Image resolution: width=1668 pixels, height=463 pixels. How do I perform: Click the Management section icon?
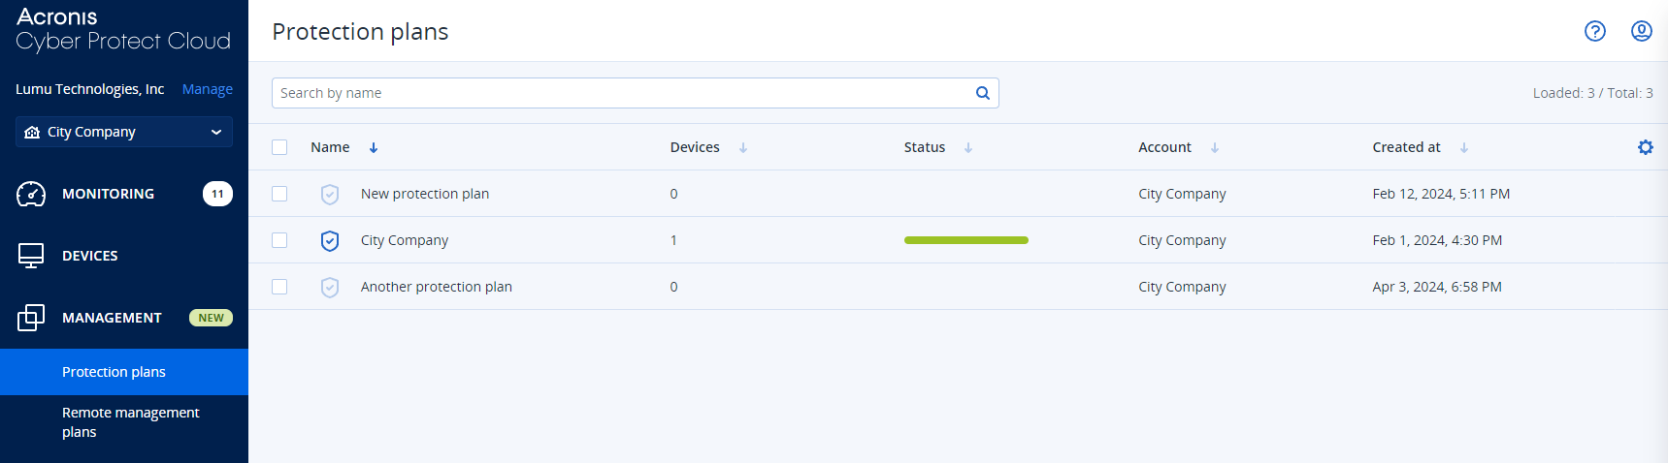tap(31, 318)
